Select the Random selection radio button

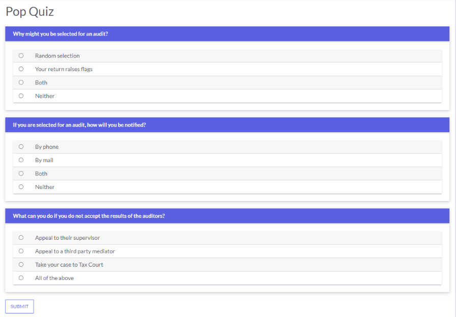click(x=21, y=55)
